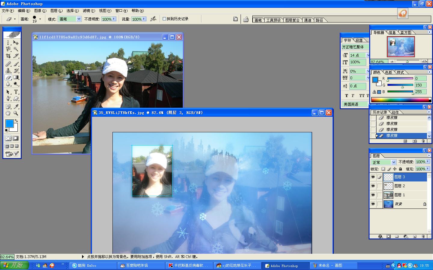The height and width of the screenshot is (270, 433).
Task: Toggle lock transparent pixels
Action: tap(383, 169)
